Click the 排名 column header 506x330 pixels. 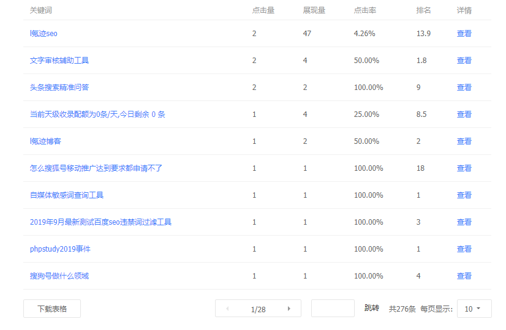click(x=423, y=10)
